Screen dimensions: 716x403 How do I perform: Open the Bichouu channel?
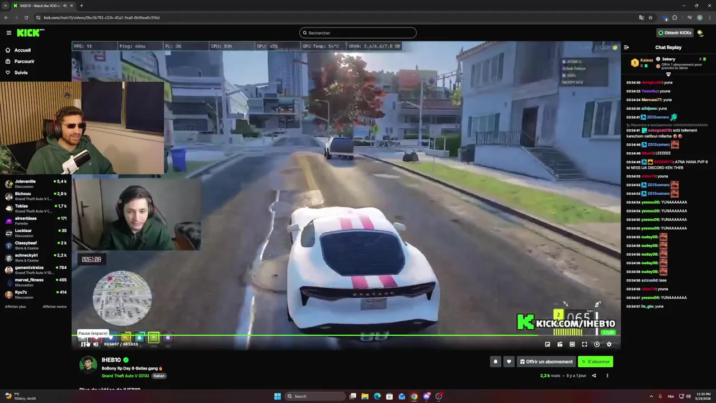36,196
